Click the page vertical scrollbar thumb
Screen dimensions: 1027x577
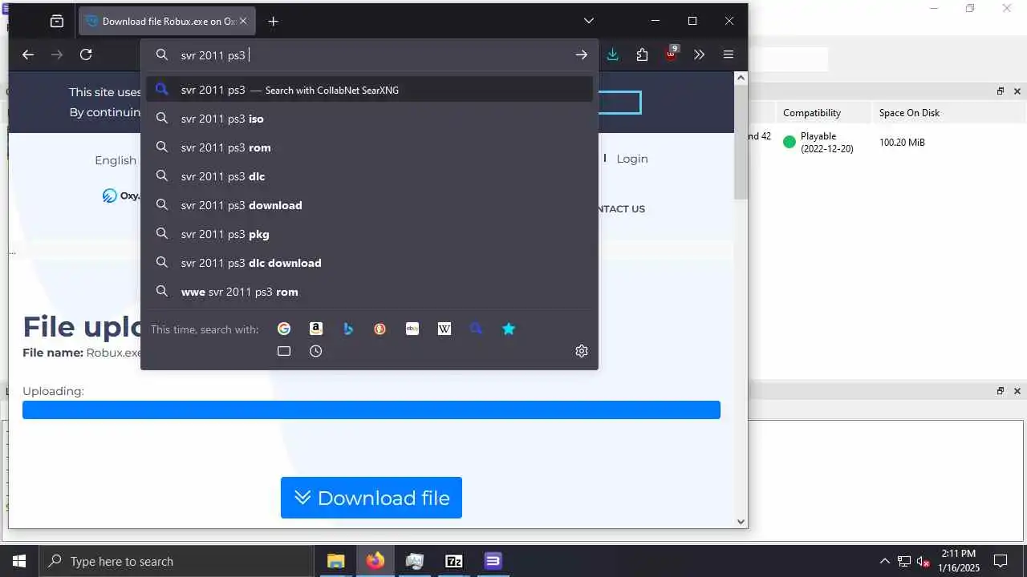point(741,143)
